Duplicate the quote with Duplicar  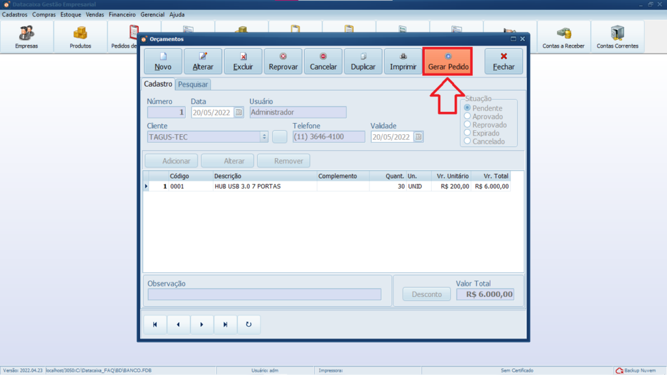(363, 61)
